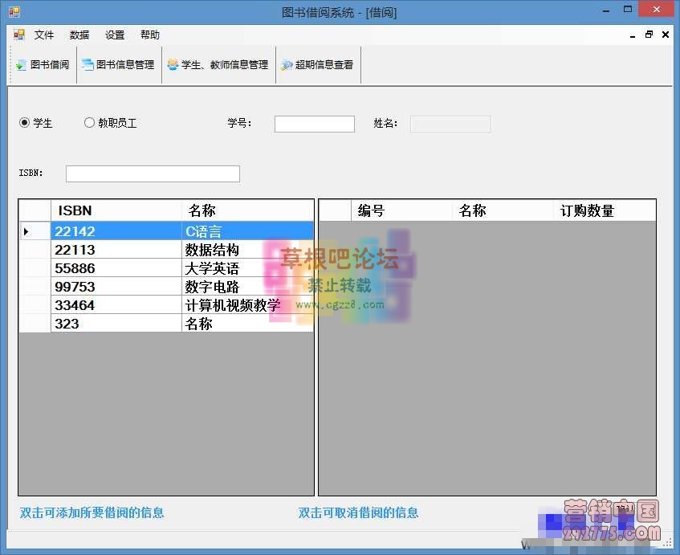Screen dimensions: 680x555
Task: Click the 订购数量 column header
Action: coord(588,210)
